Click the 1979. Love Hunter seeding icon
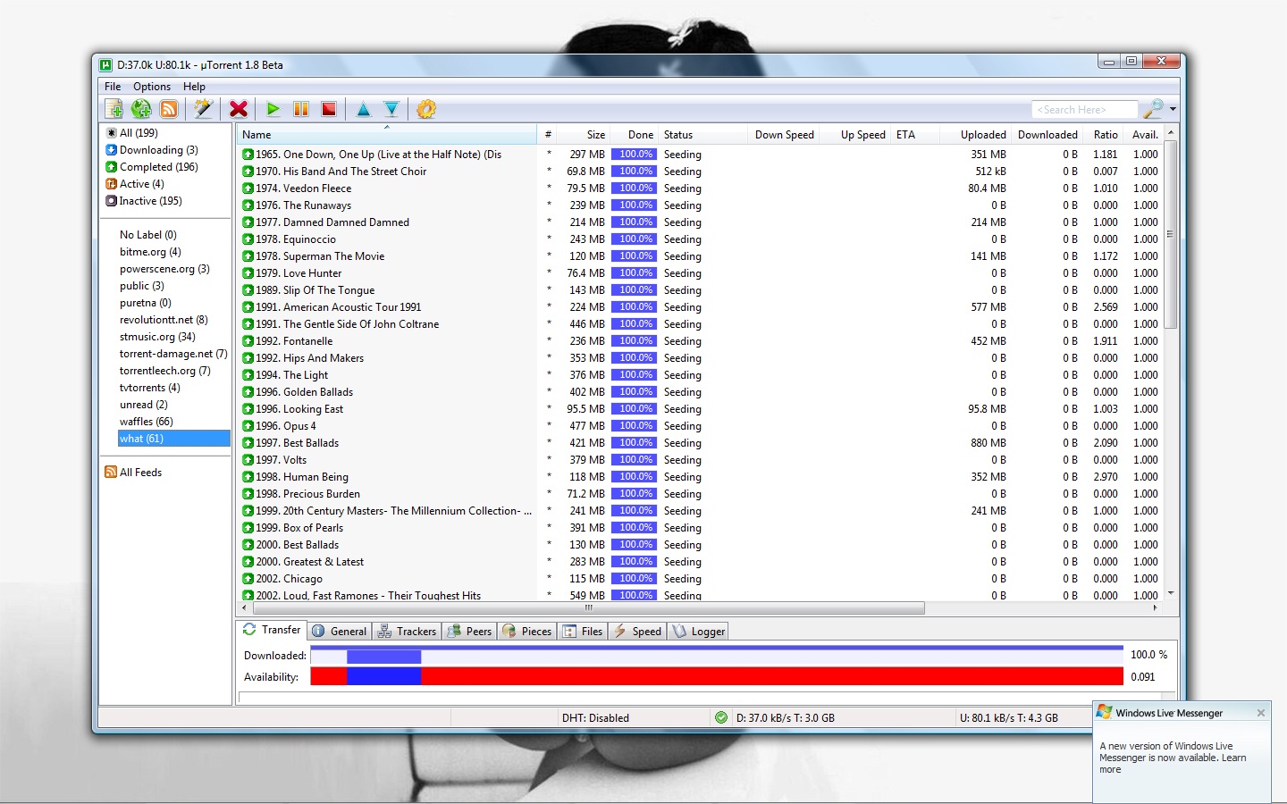The image size is (1287, 804). (248, 273)
